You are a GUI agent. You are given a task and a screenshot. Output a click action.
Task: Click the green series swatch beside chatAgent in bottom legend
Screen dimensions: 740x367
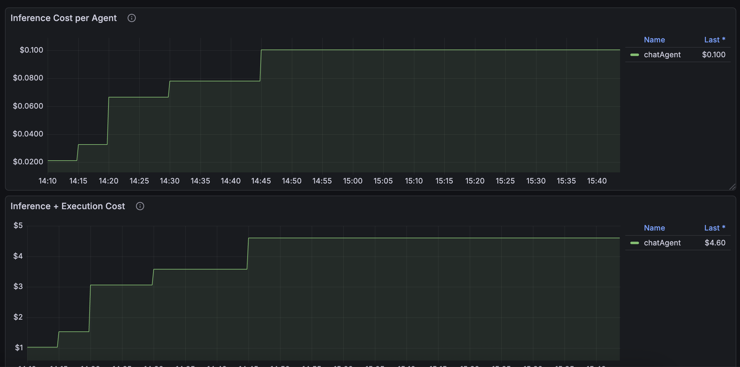click(x=634, y=243)
